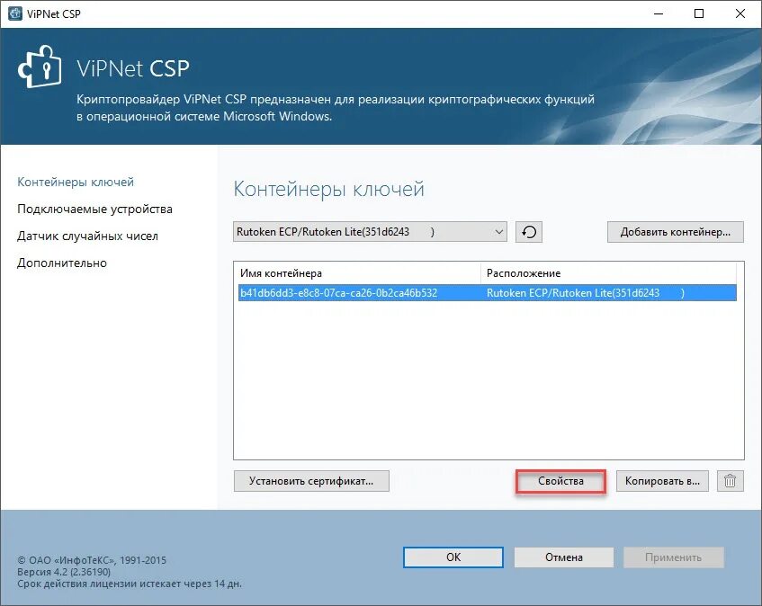Go to Датчик случайных чисел
The width and height of the screenshot is (762, 606).
coord(87,236)
